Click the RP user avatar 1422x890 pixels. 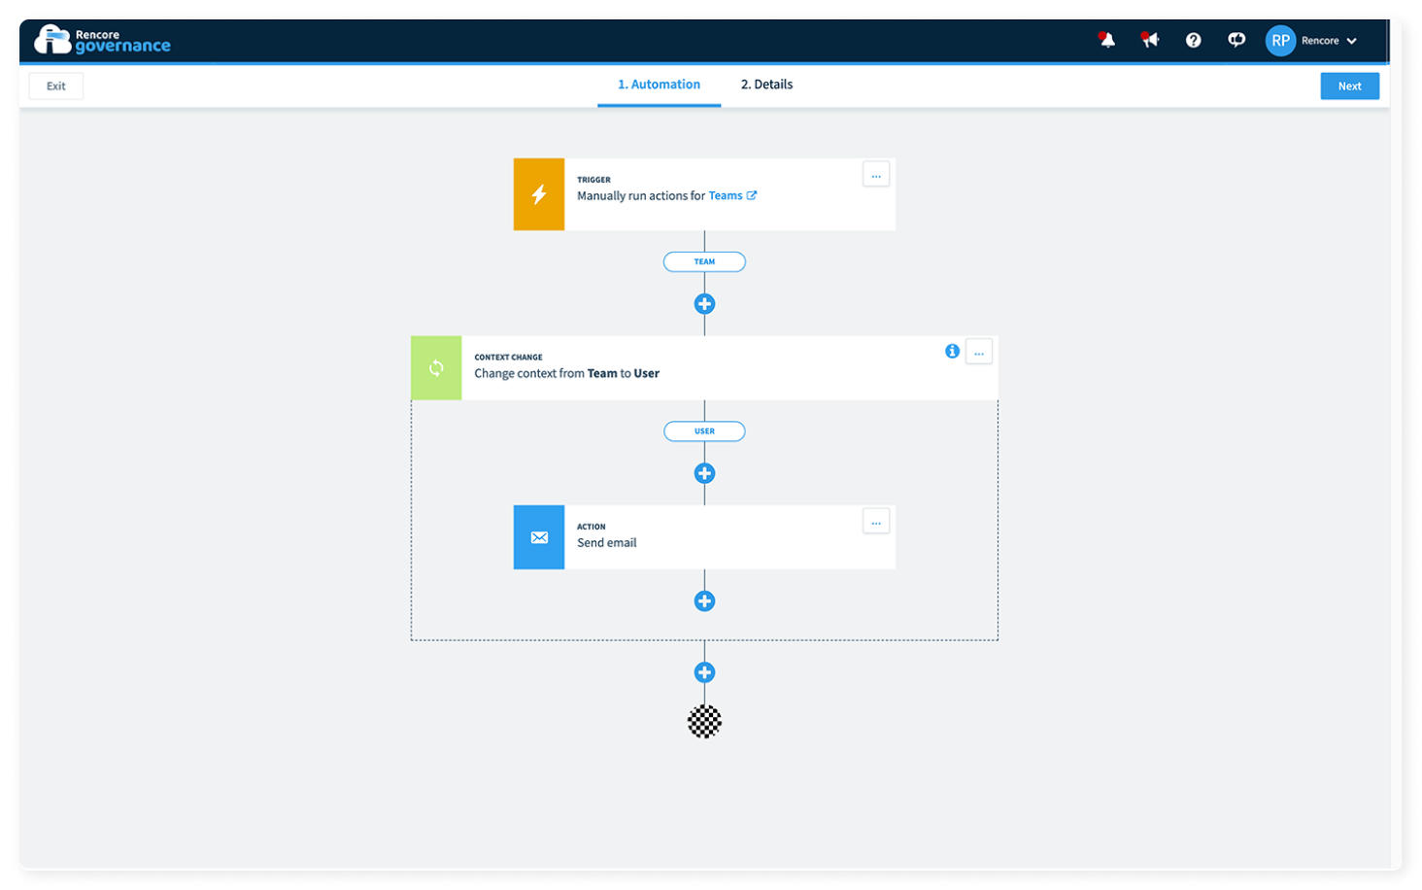pos(1280,41)
